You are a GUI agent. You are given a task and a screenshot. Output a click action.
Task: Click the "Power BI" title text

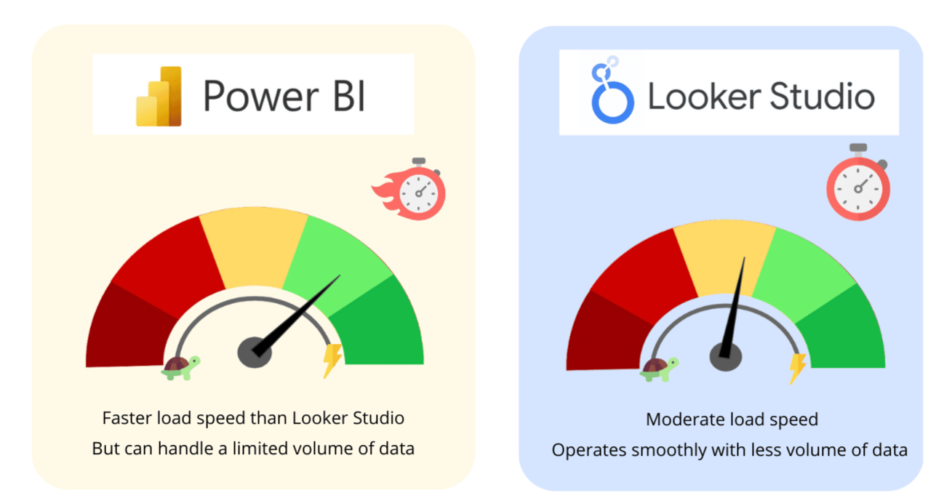point(284,95)
